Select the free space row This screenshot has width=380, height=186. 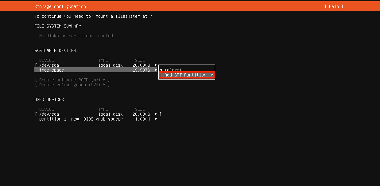(96, 70)
